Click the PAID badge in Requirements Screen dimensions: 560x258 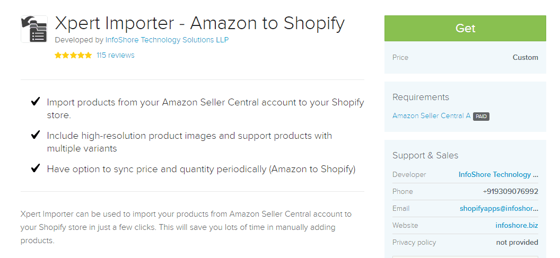(x=481, y=117)
